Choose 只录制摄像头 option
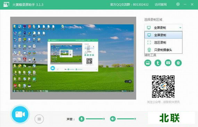Screen dimensions: 198x127 (x=163, y=50)
